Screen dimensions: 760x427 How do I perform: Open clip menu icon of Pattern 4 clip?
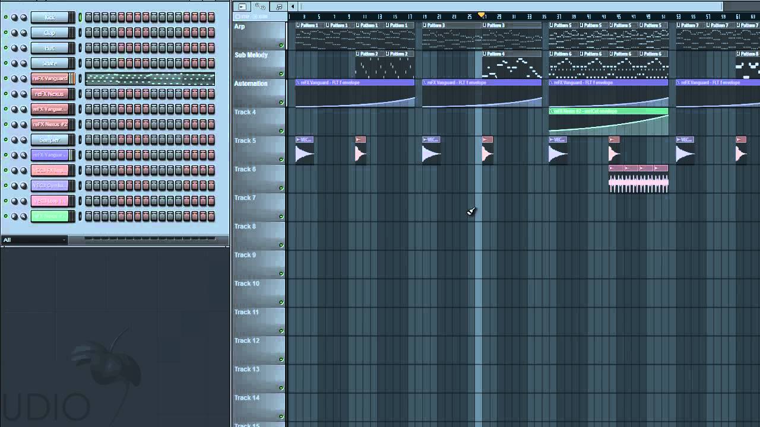click(486, 54)
